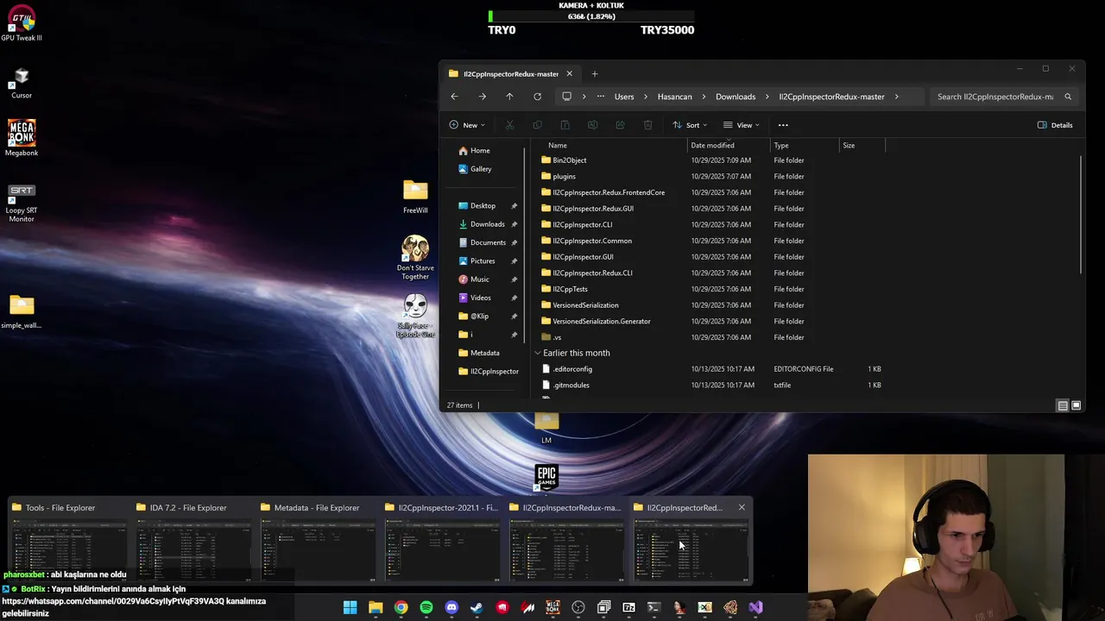
Task: Go up one folder level
Action: (x=509, y=97)
